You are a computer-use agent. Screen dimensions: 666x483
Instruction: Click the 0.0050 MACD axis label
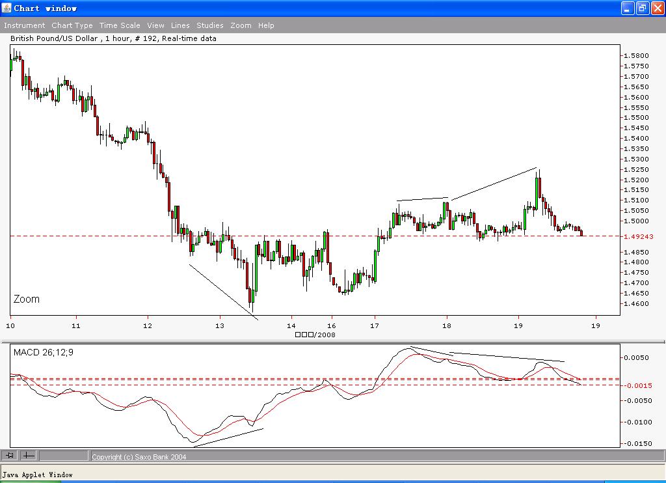[637, 357]
